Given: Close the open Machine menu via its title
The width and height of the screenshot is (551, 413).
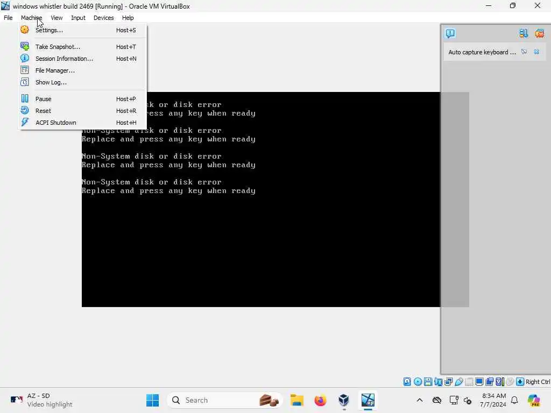Looking at the screenshot, I should click(31, 18).
